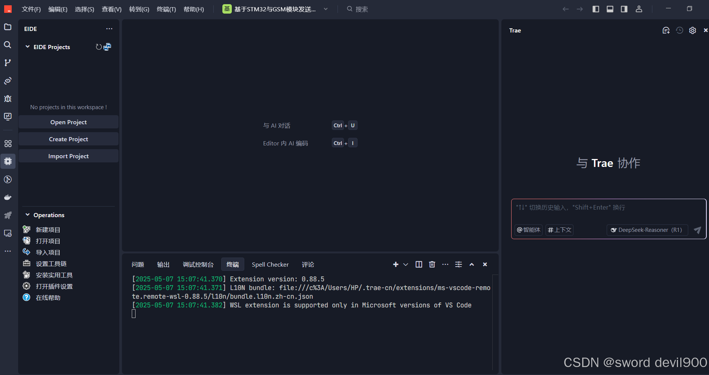
Task: Open the project name dropdown chevron
Action: tap(326, 9)
